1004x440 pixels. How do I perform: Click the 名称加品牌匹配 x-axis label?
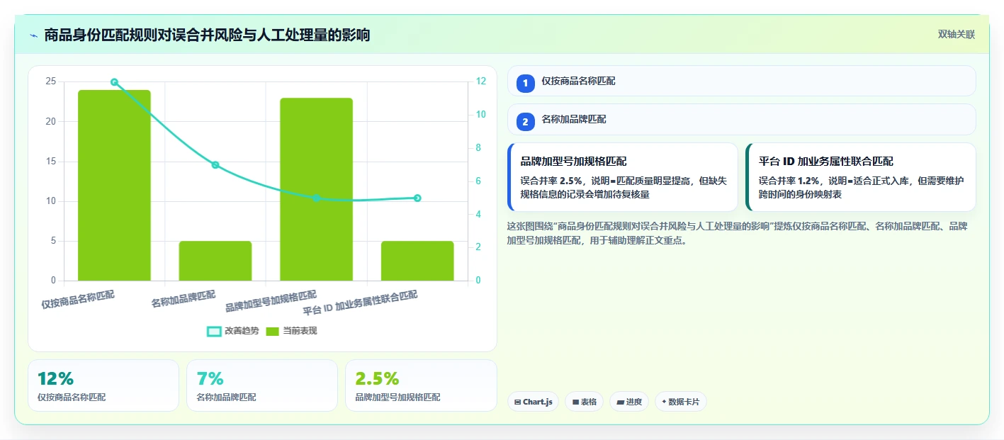pyautogui.click(x=184, y=298)
